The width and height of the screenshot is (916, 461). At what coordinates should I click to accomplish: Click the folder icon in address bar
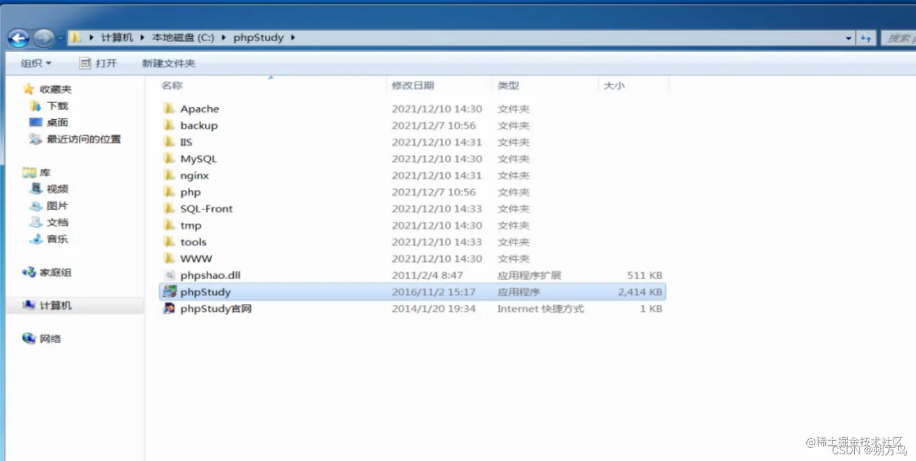coord(75,38)
